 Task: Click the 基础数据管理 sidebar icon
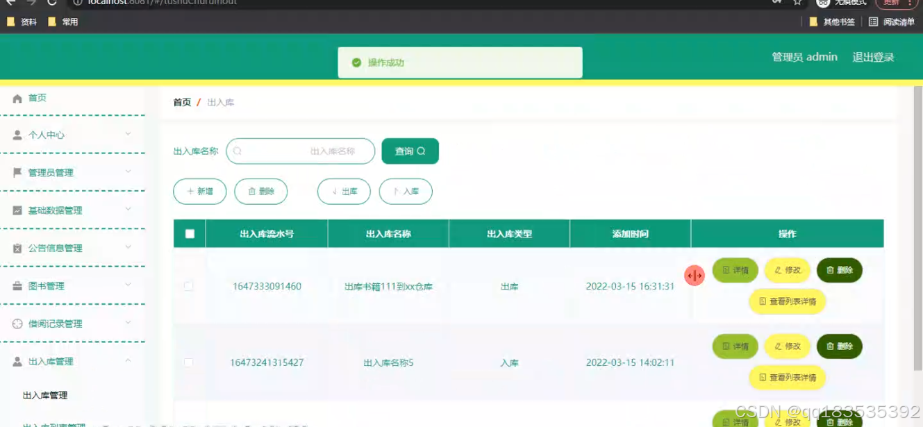[x=17, y=210]
